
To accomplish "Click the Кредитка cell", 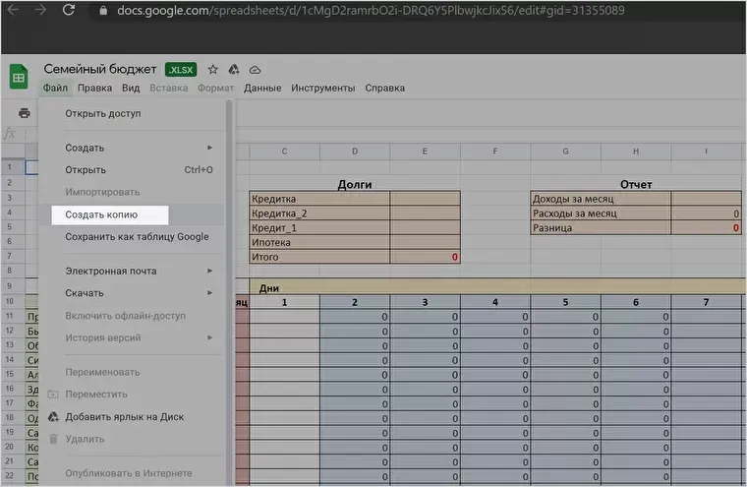I will [x=319, y=199].
